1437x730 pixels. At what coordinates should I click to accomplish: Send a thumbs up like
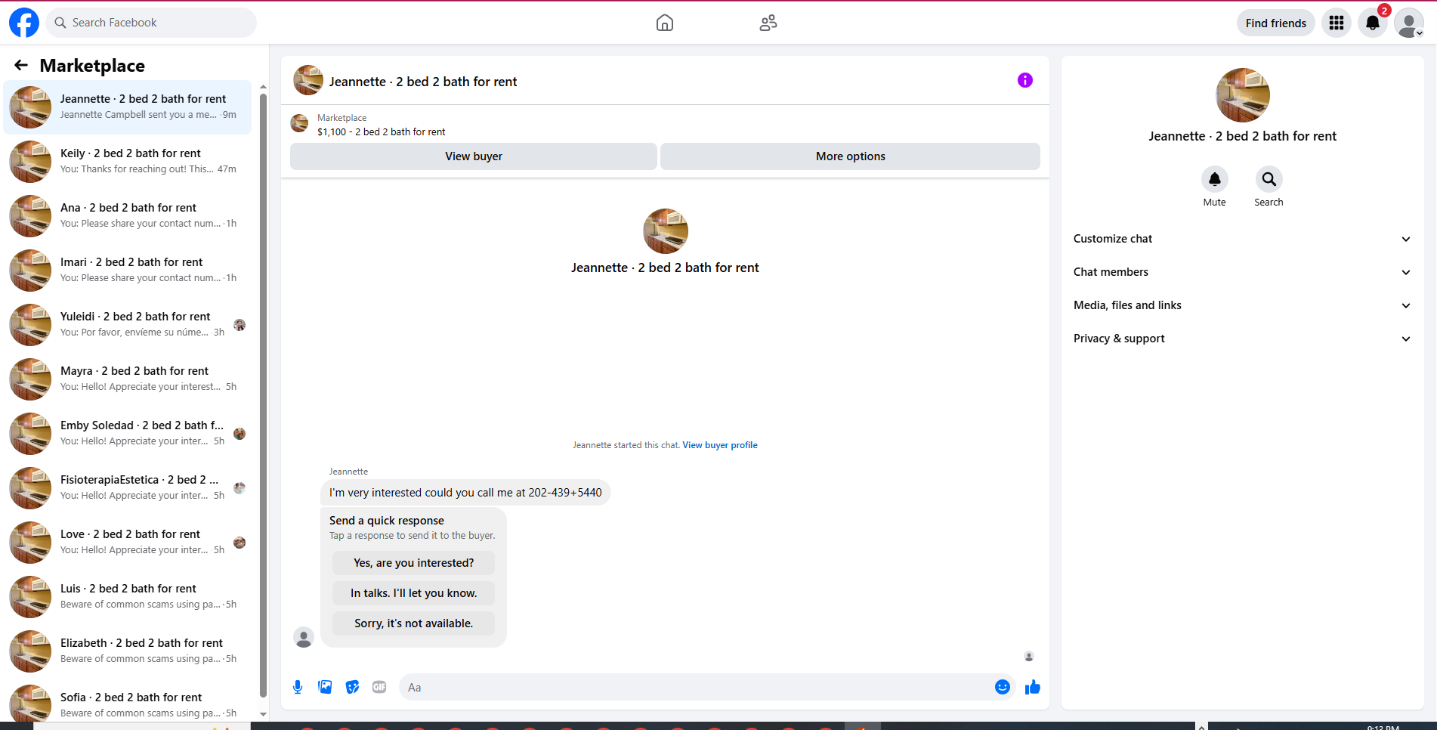(x=1033, y=687)
